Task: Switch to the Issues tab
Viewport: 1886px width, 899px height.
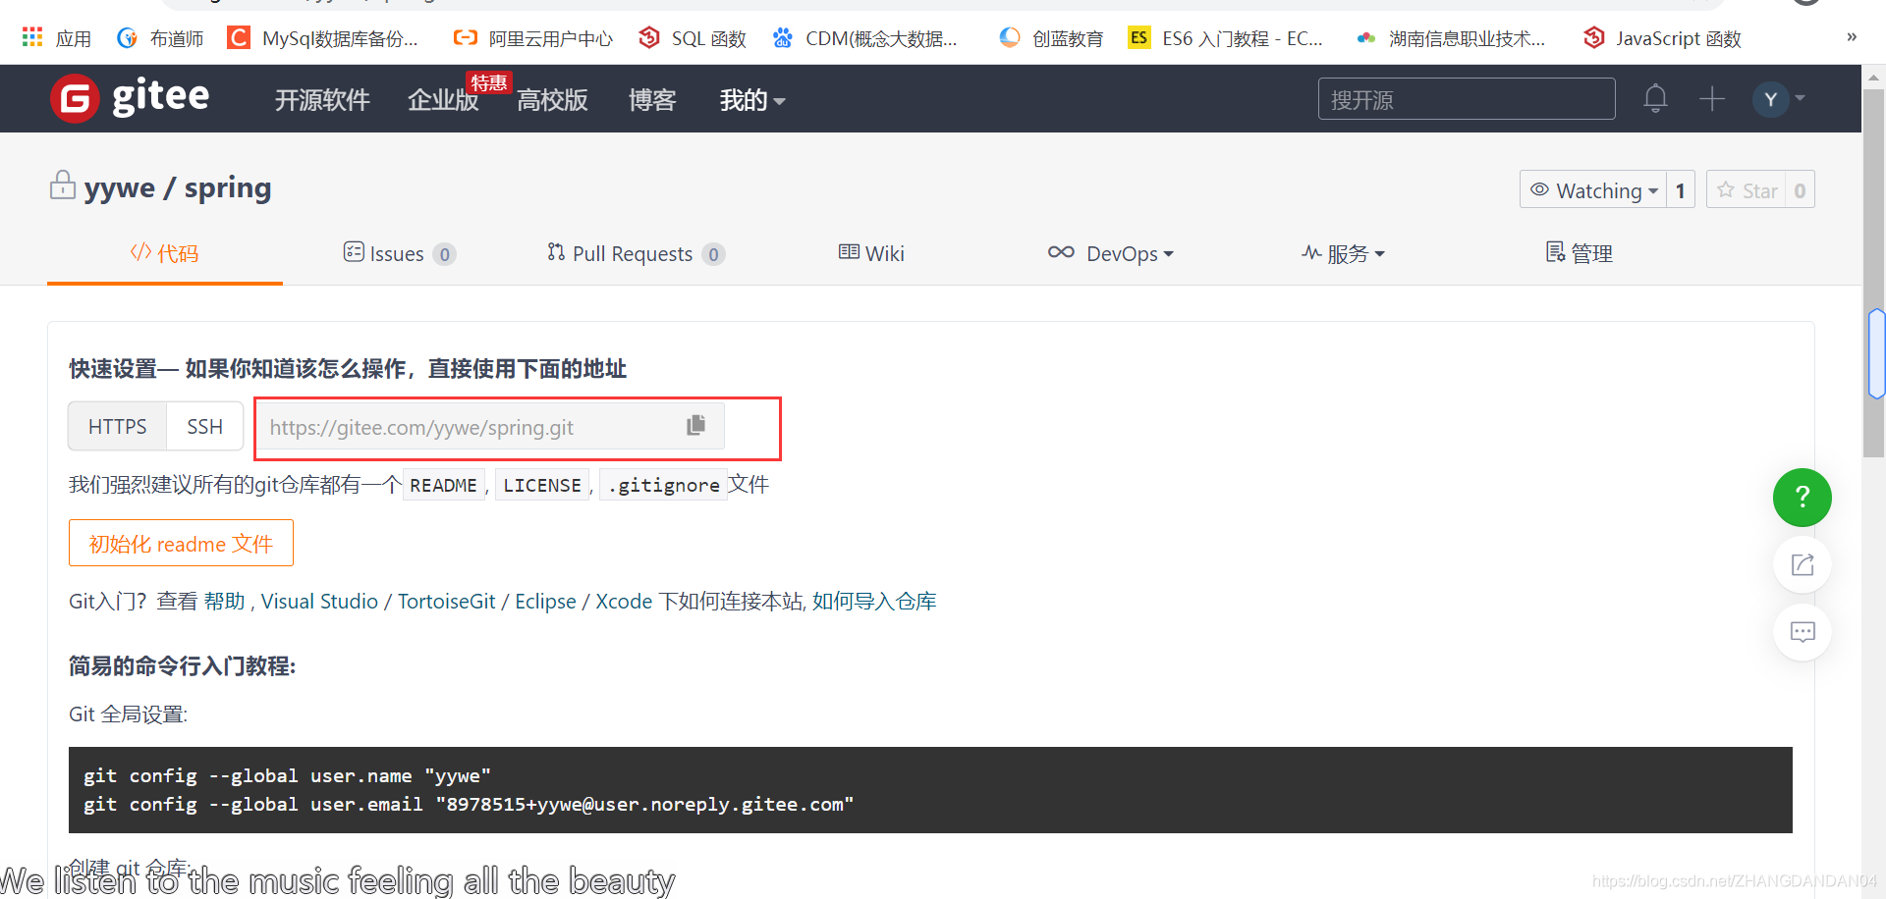Action: [x=399, y=253]
